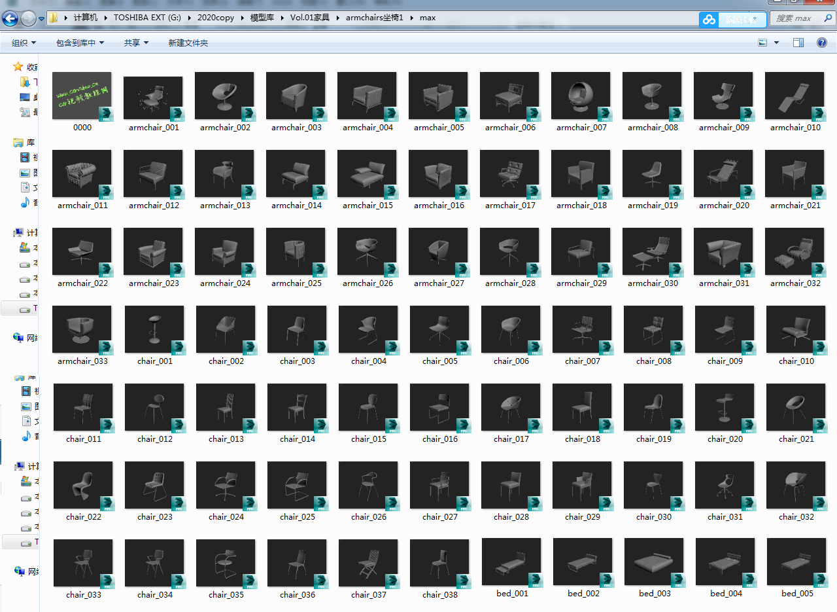
Task: Select the armchair_022 thumbnail
Action: pos(82,252)
